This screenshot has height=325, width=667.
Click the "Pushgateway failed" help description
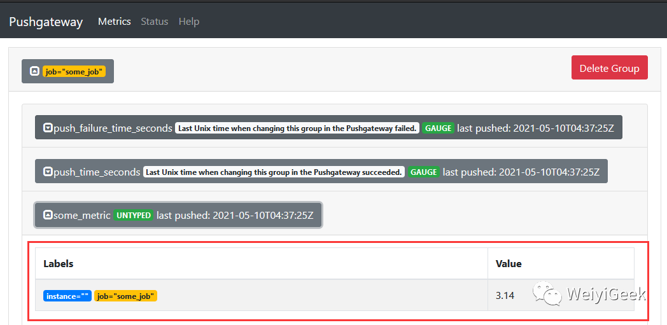coord(297,128)
